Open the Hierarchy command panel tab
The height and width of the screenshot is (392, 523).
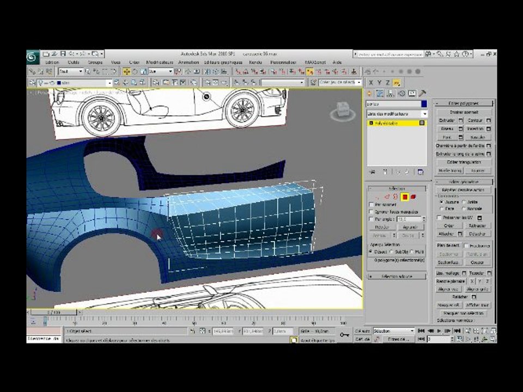(391, 94)
